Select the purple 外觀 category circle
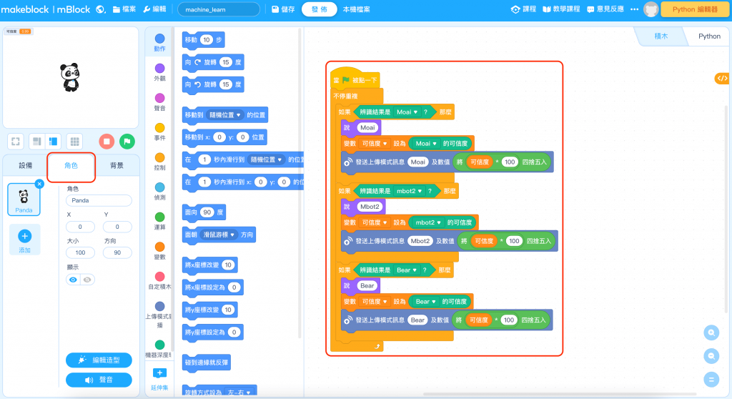The height and width of the screenshot is (399, 732). 159,68
